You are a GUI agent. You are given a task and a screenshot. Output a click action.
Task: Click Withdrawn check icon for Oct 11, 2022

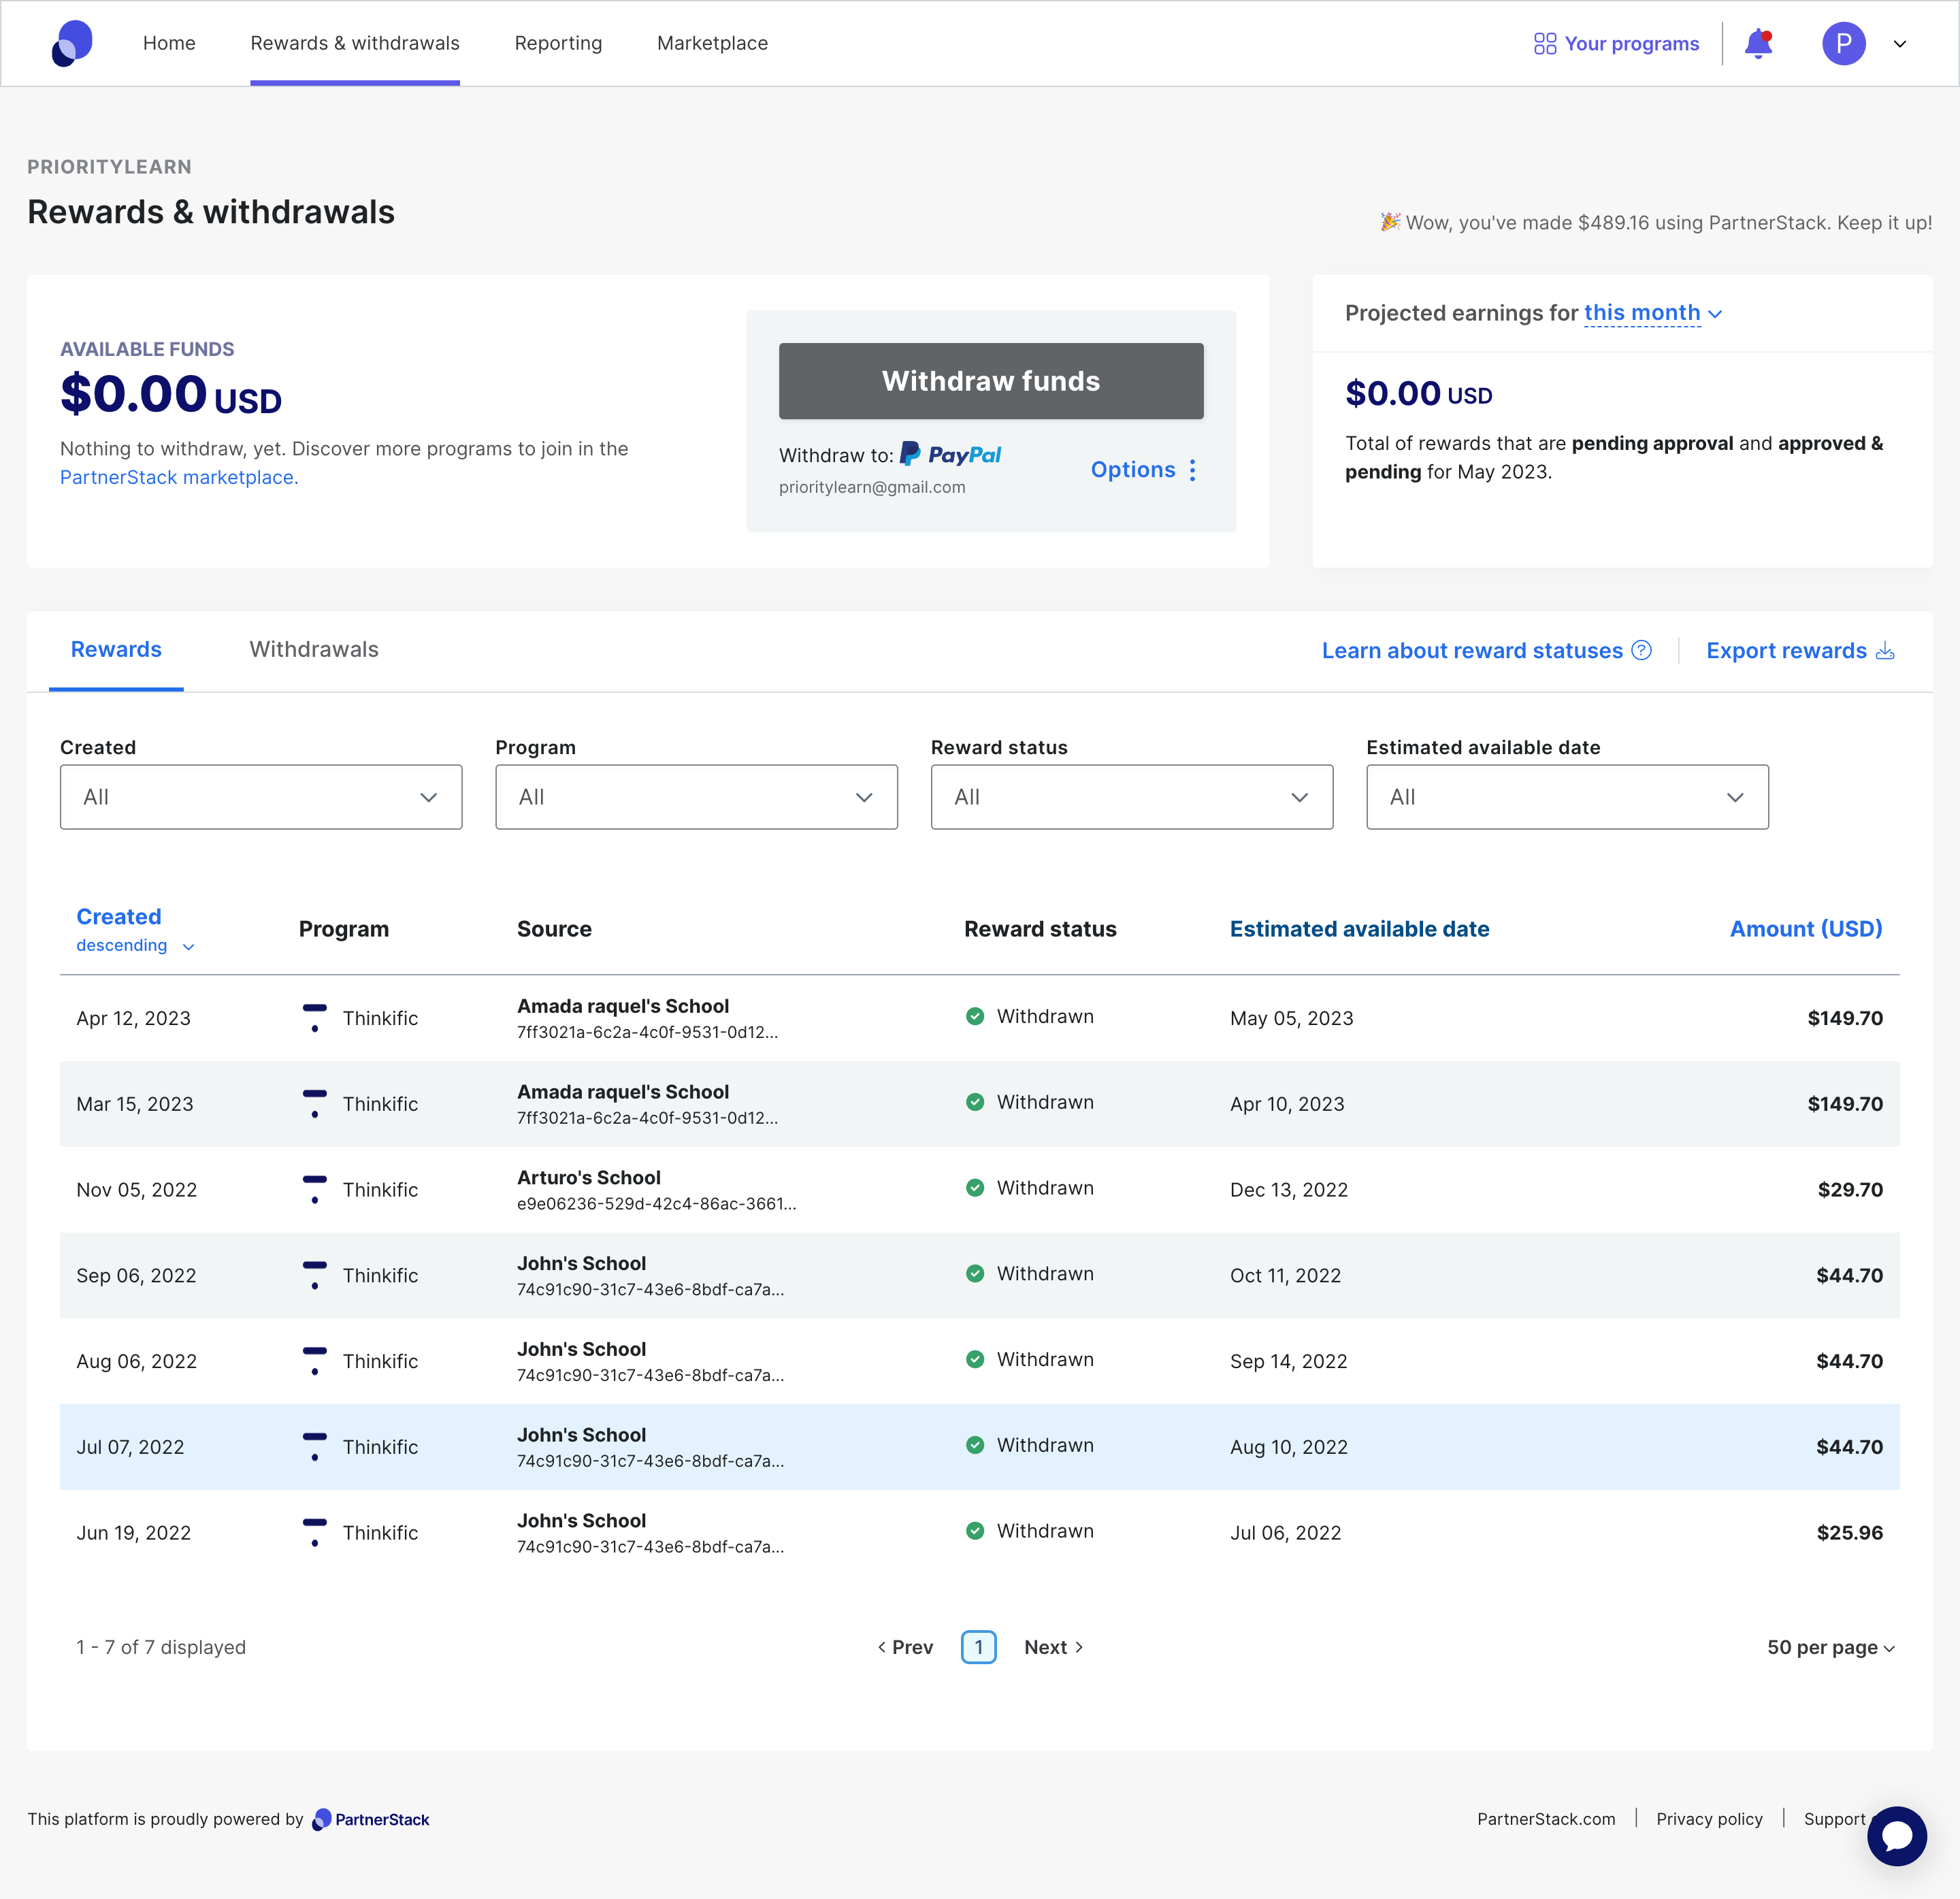tap(975, 1273)
